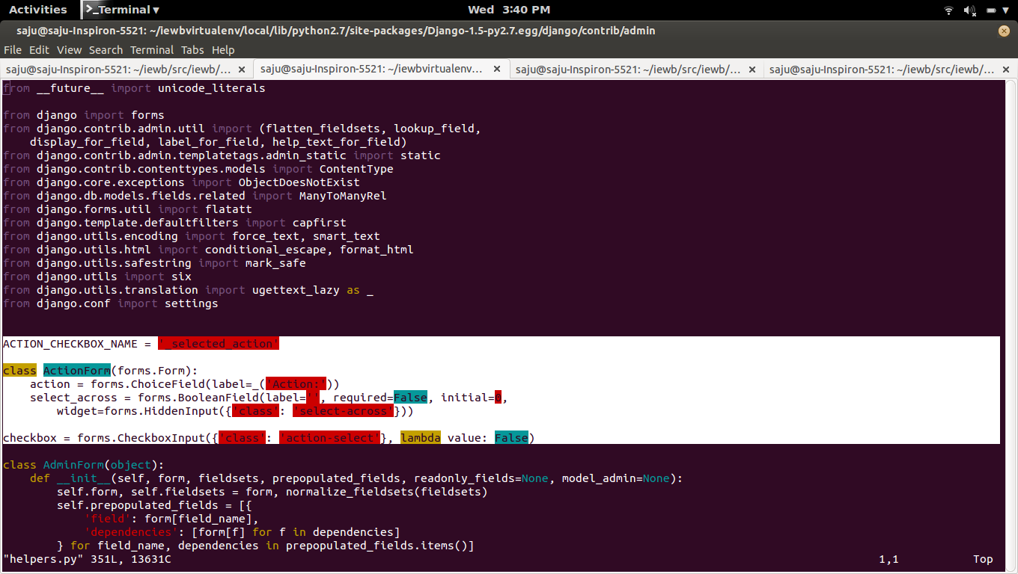Click the muted volume speaker icon

(x=970, y=10)
